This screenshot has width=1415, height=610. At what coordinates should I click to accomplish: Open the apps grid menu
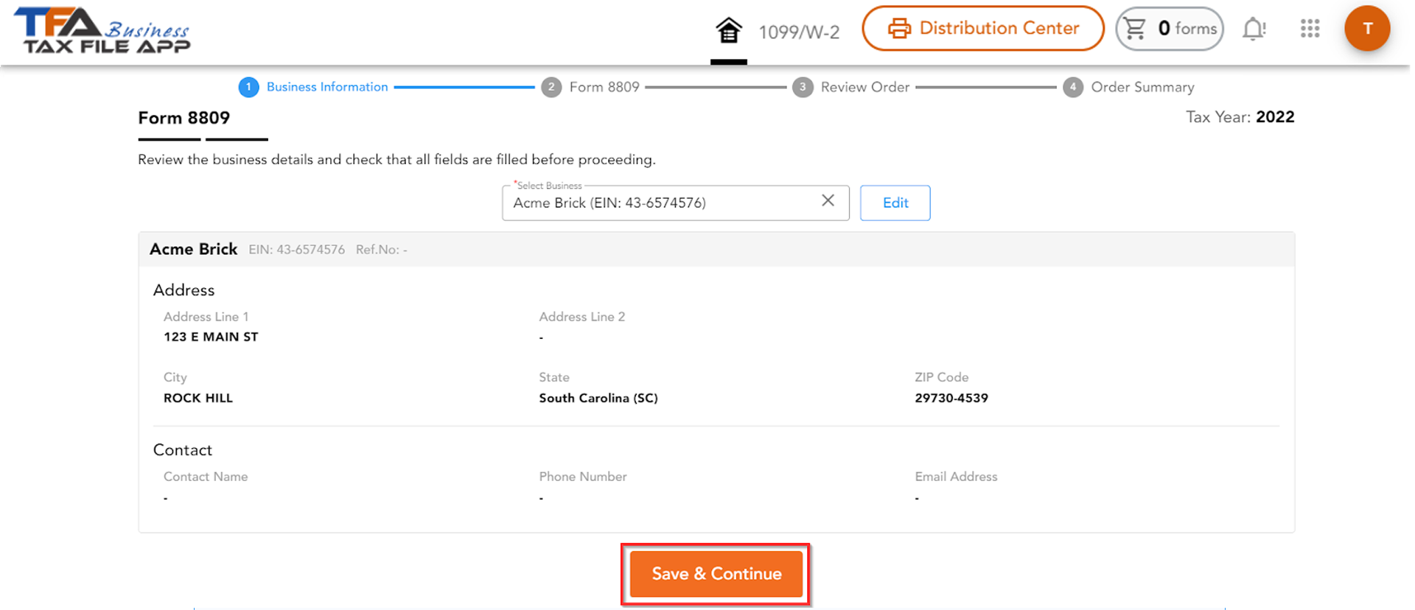tap(1310, 29)
